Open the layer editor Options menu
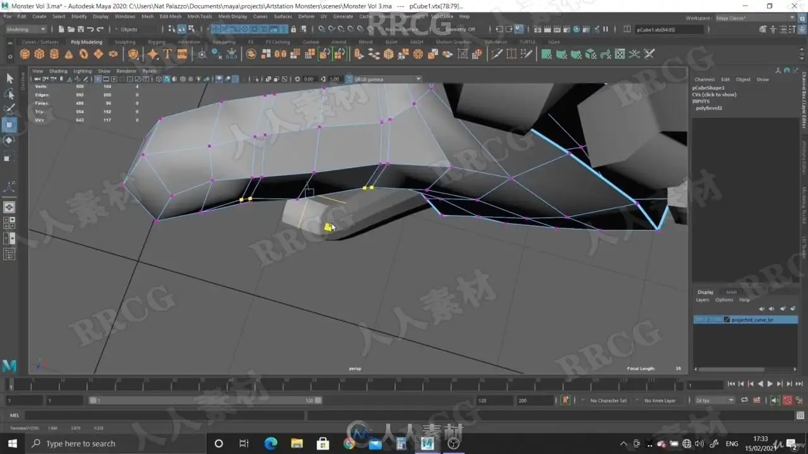Viewport: 808px width, 454px height. (x=724, y=300)
